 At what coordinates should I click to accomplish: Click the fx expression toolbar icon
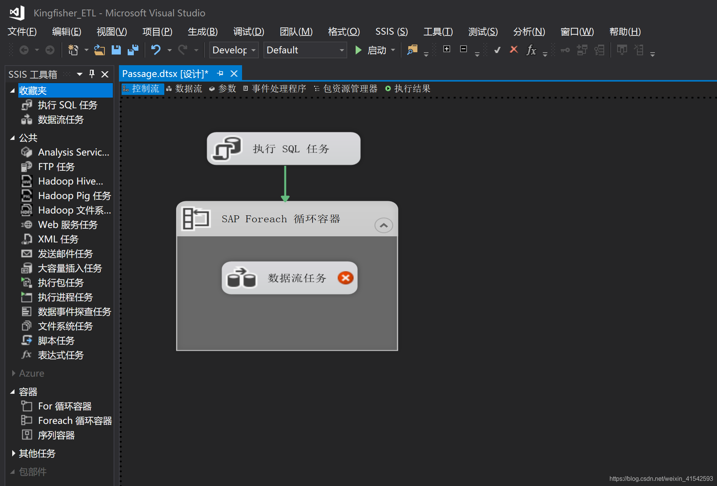531,50
